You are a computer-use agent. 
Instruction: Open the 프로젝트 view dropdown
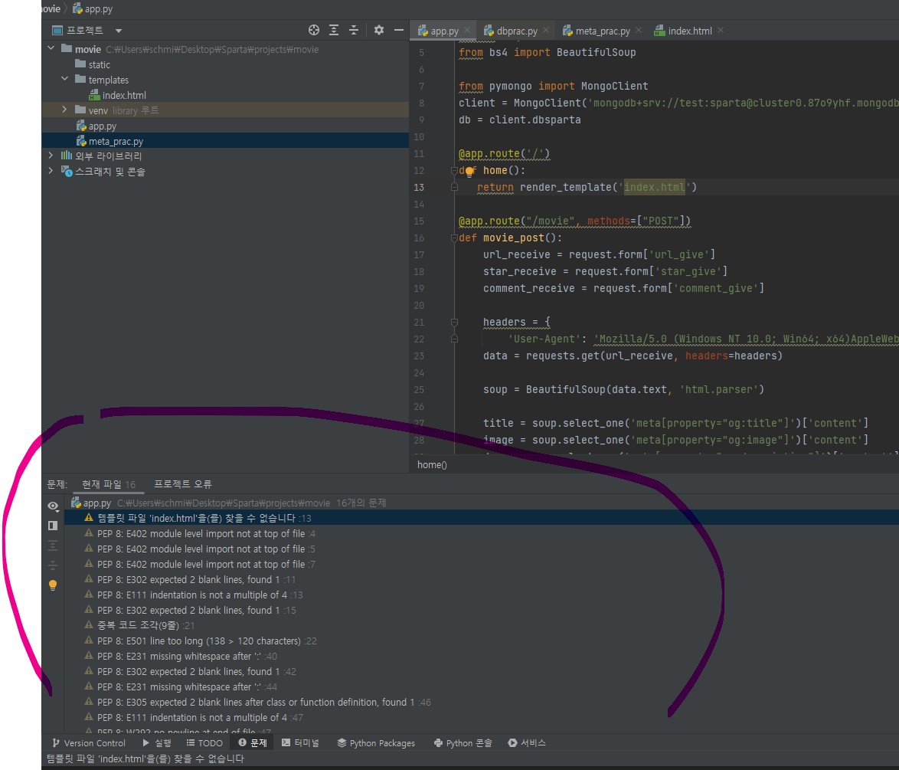point(118,31)
